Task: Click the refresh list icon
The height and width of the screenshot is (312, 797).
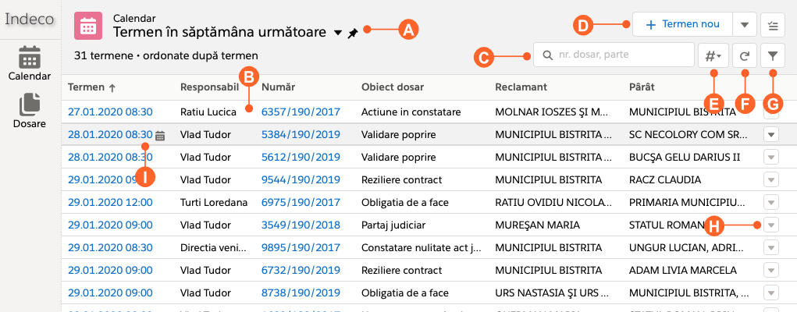Action: point(744,55)
